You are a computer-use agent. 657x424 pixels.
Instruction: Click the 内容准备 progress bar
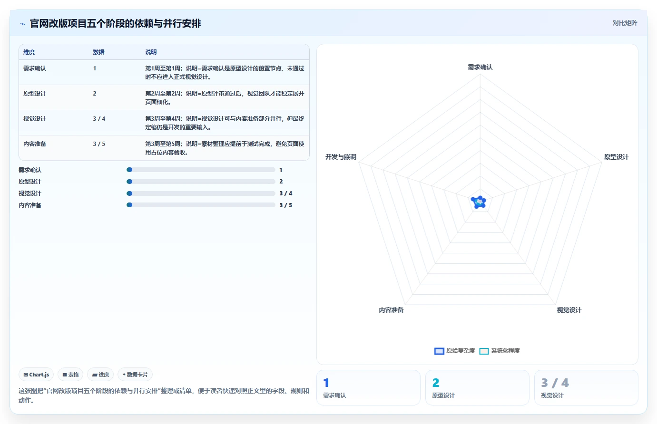(x=201, y=205)
